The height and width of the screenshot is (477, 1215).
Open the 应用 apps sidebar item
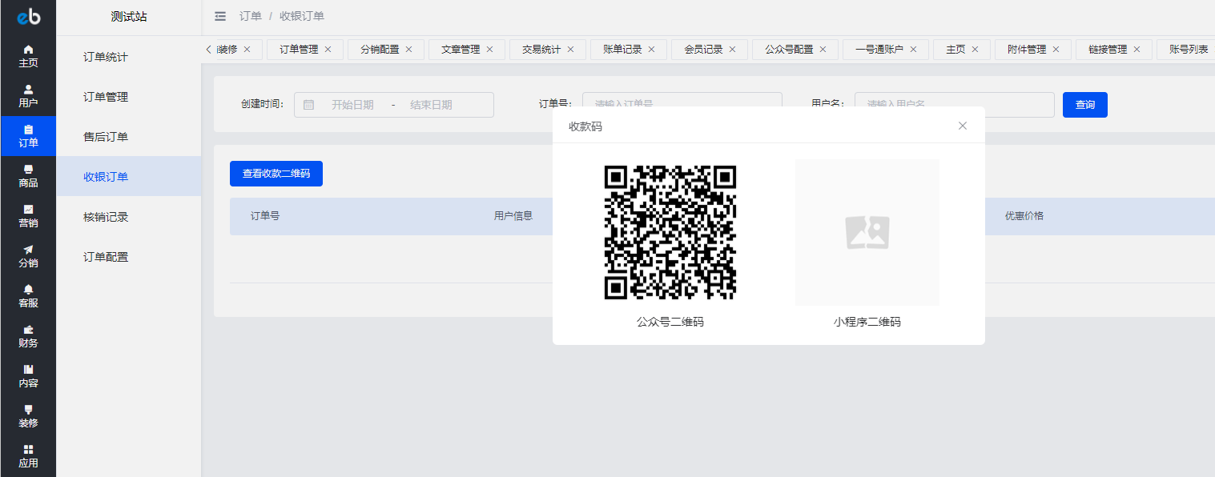(x=28, y=456)
